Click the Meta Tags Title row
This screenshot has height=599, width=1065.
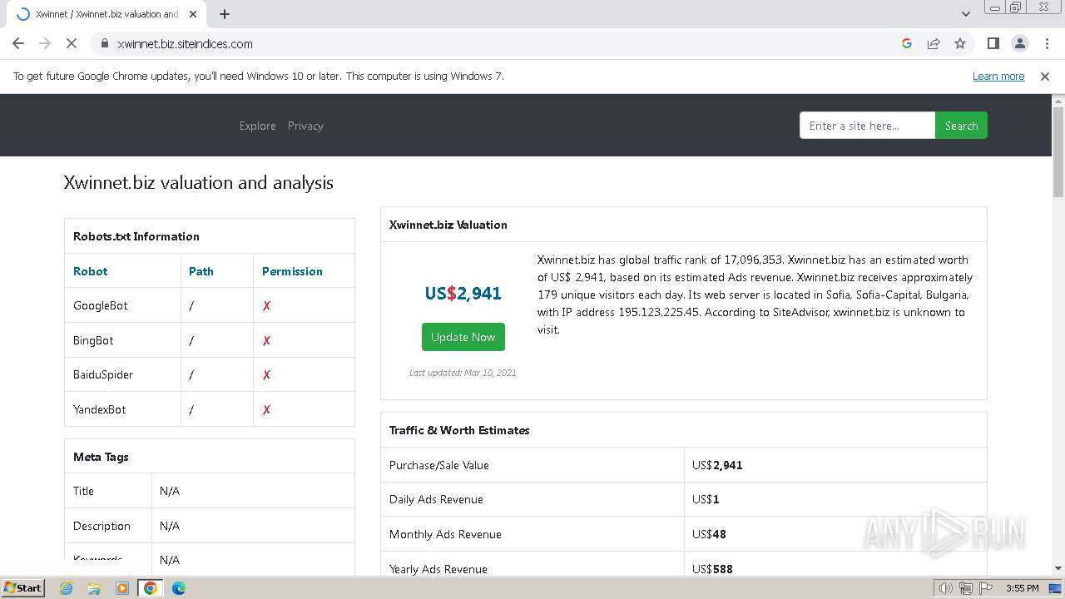pyautogui.click(x=210, y=491)
